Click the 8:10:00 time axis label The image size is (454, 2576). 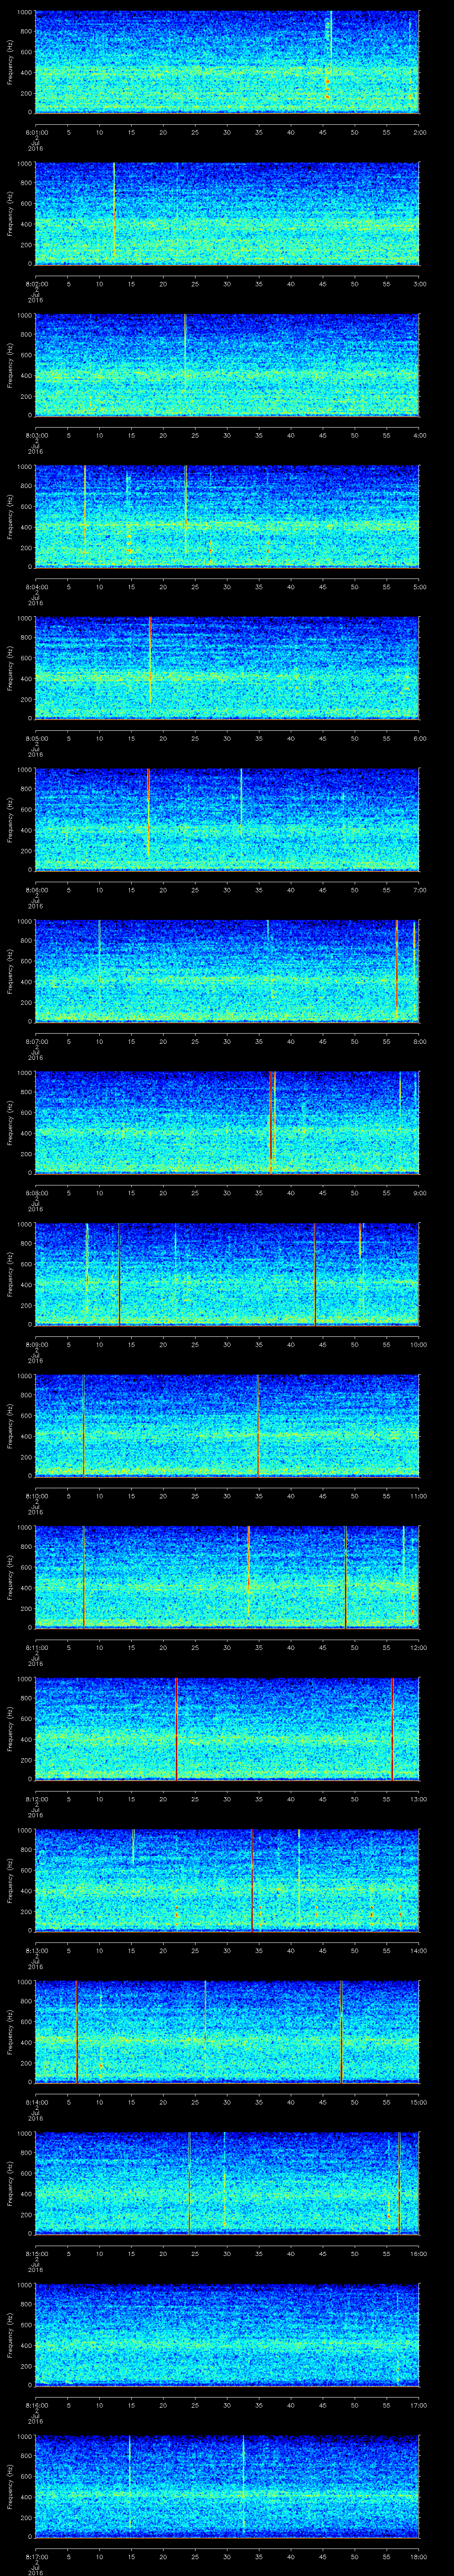coord(36,1496)
